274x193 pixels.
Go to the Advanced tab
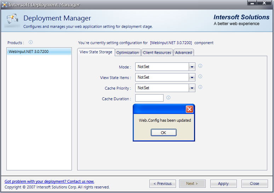click(x=183, y=53)
